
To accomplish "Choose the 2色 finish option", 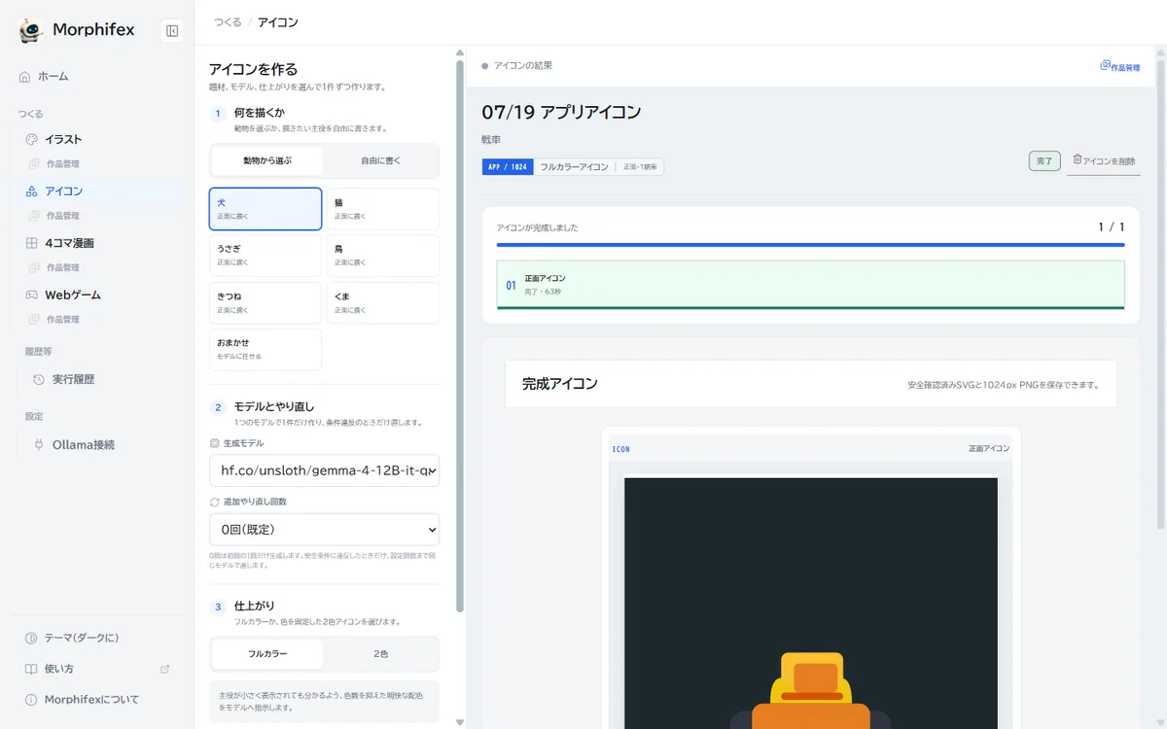I will click(x=380, y=654).
